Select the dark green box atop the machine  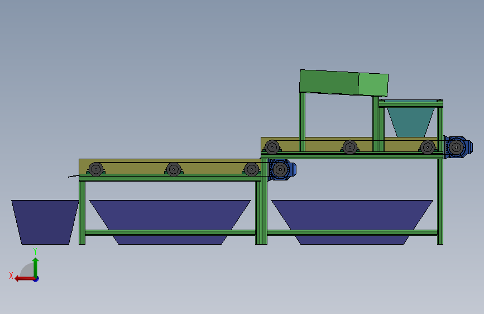pos(329,82)
